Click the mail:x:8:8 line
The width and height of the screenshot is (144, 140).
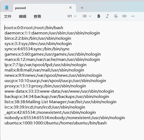point(44,70)
